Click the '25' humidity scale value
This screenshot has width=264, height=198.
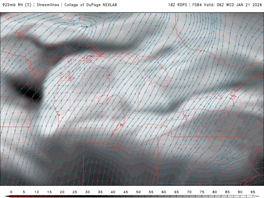pyautogui.click(x=75, y=192)
